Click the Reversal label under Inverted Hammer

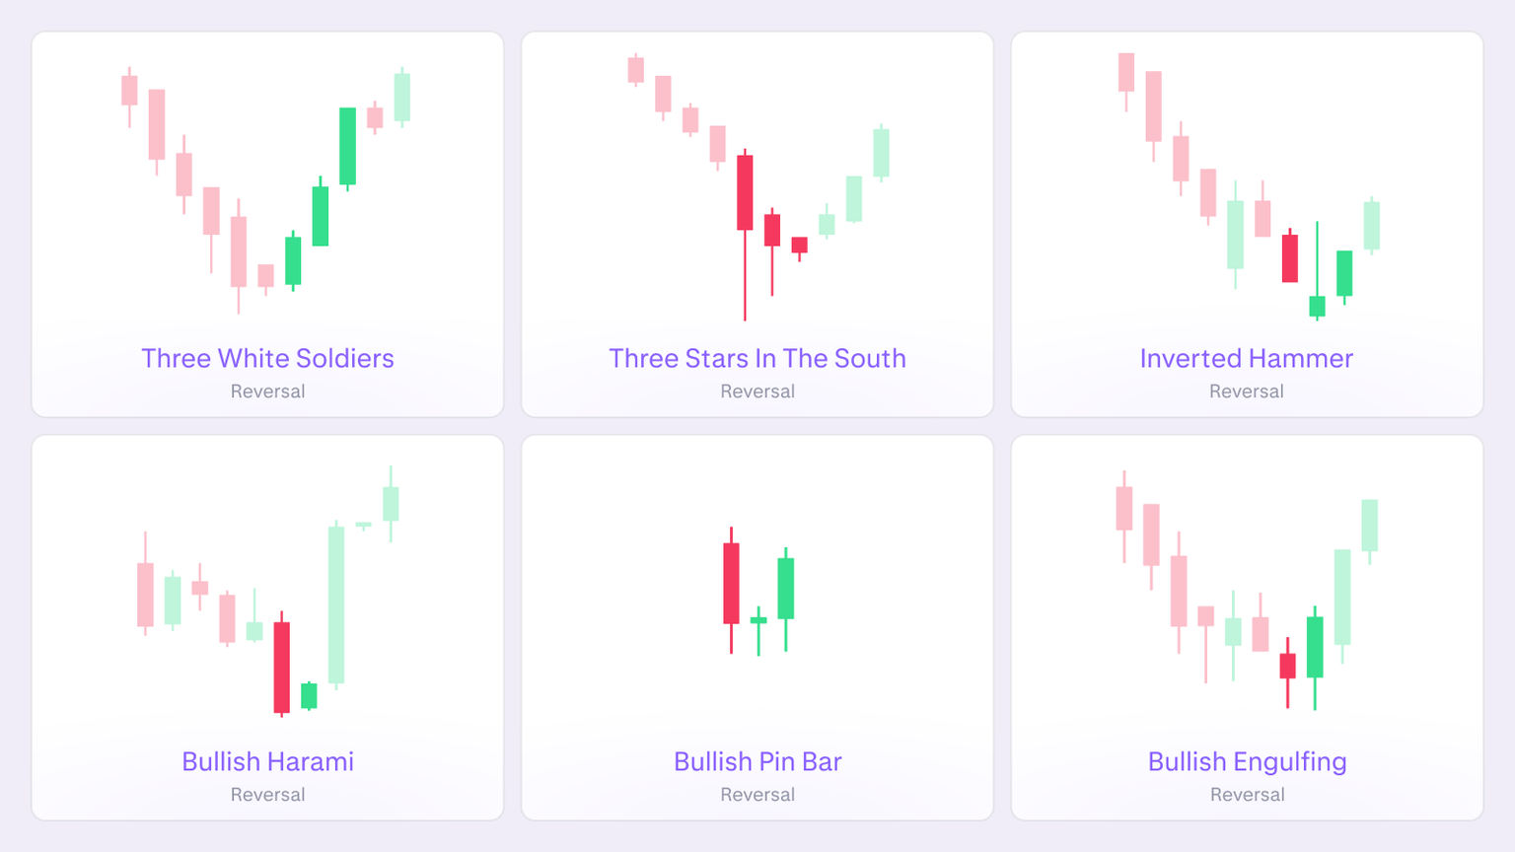coord(1246,391)
